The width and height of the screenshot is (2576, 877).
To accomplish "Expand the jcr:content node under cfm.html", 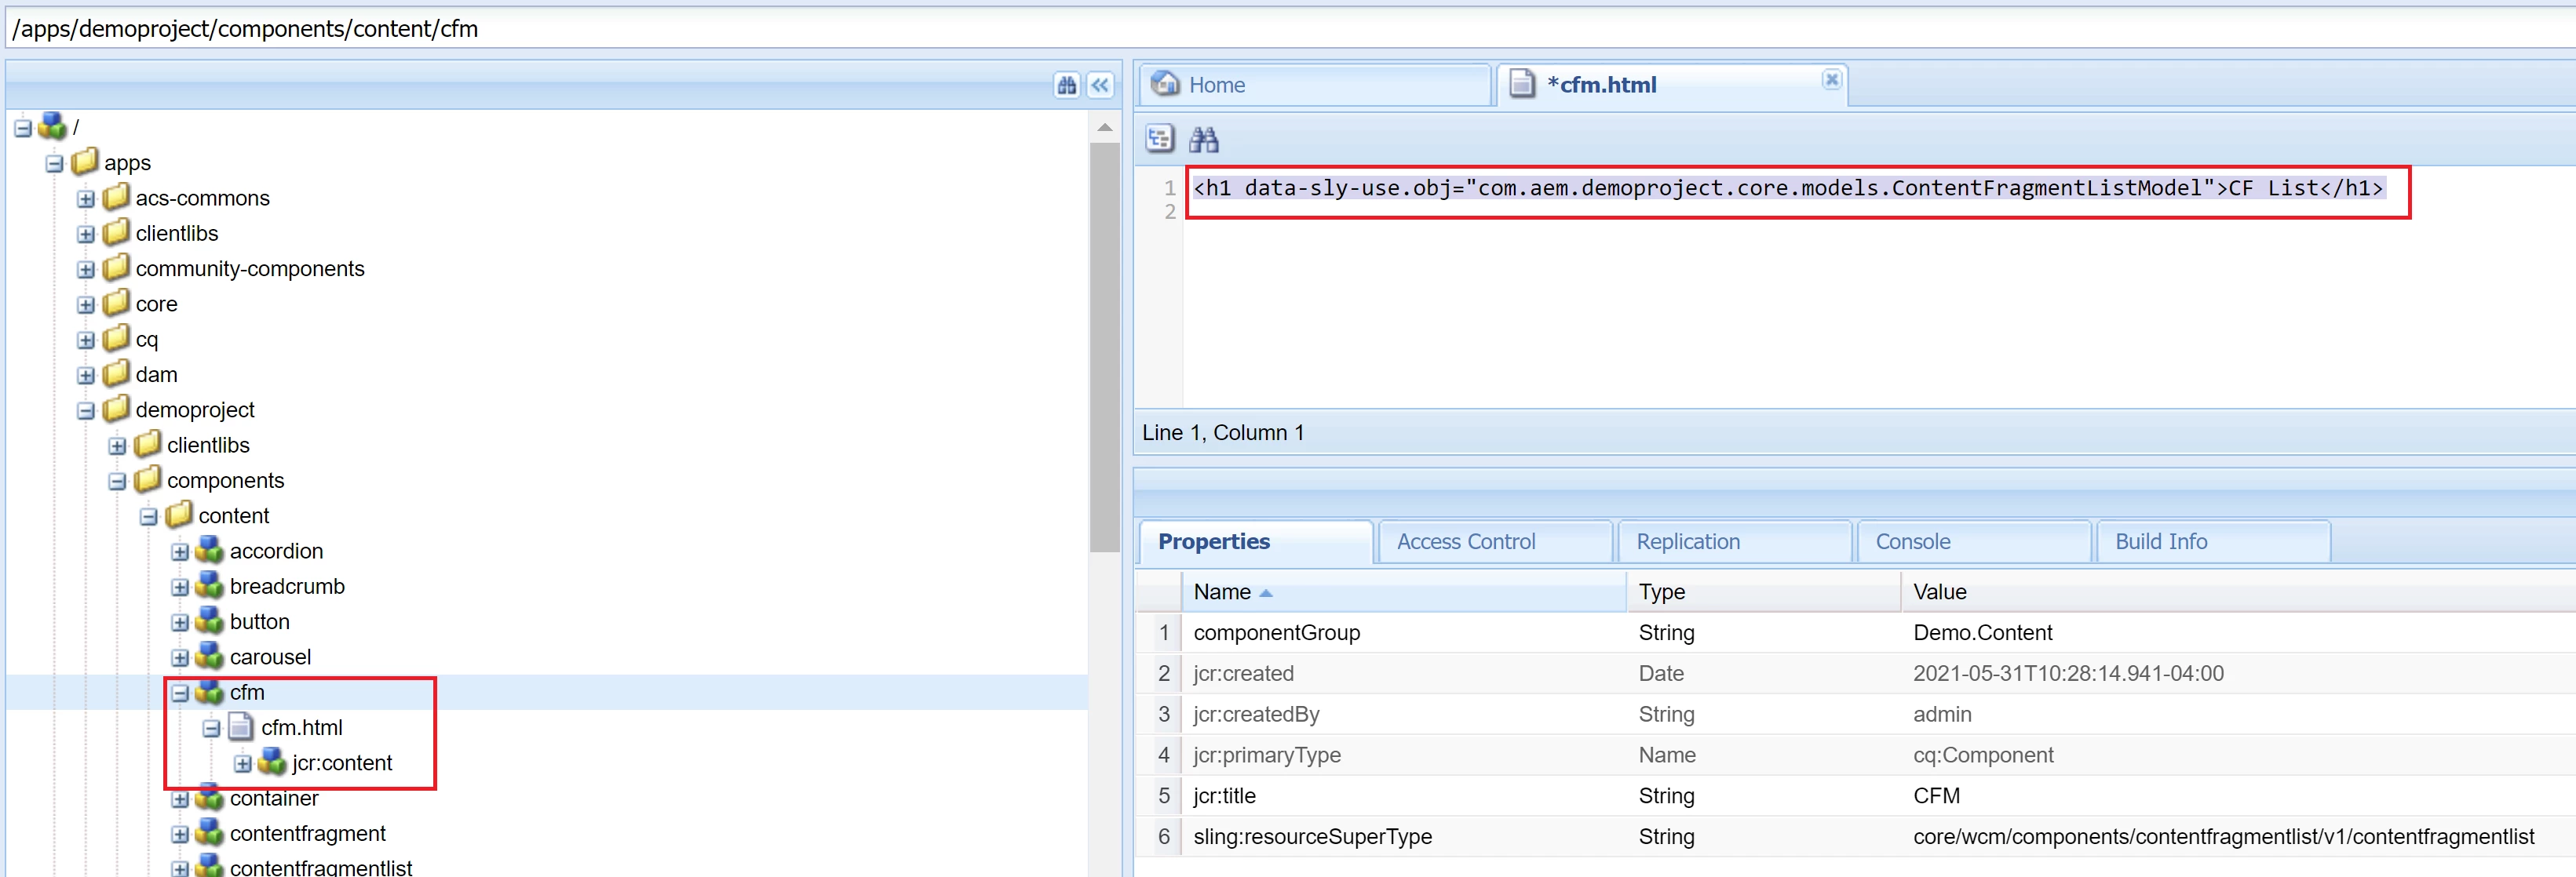I will pos(243,764).
